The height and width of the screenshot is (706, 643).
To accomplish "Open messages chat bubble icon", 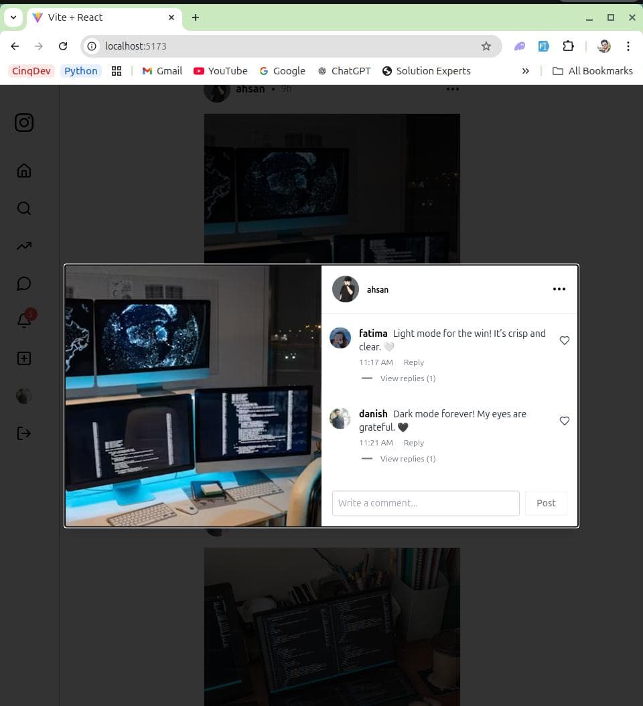I will [x=24, y=283].
